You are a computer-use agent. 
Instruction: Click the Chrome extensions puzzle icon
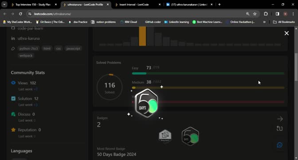266,14
